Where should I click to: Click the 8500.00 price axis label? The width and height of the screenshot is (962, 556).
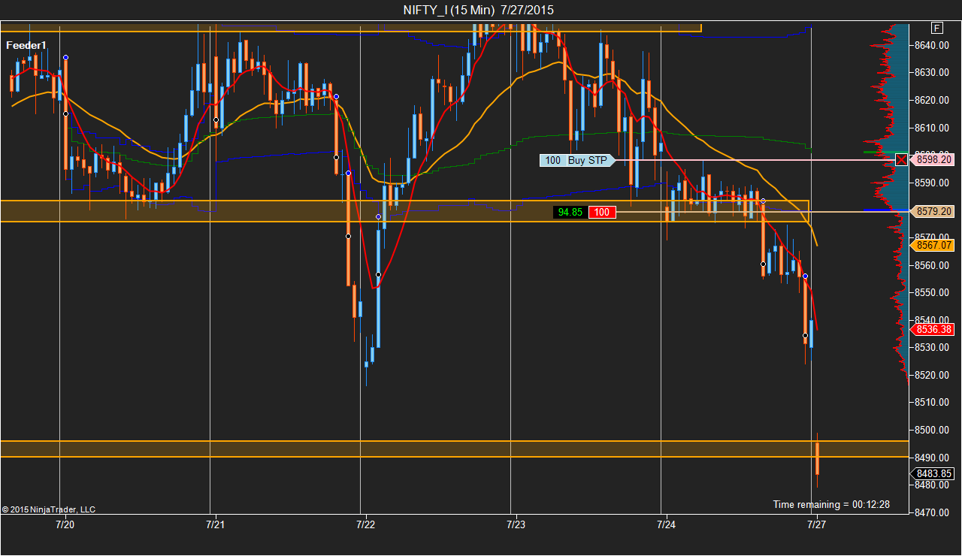tap(933, 430)
